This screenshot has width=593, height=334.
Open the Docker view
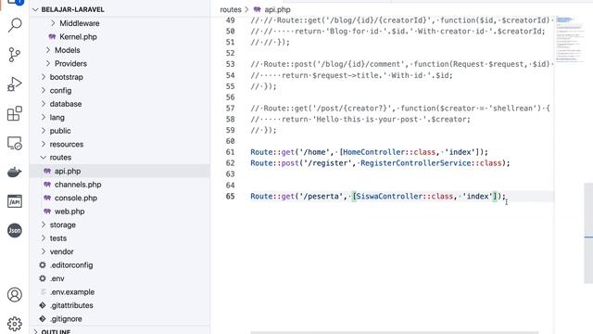pos(15,172)
